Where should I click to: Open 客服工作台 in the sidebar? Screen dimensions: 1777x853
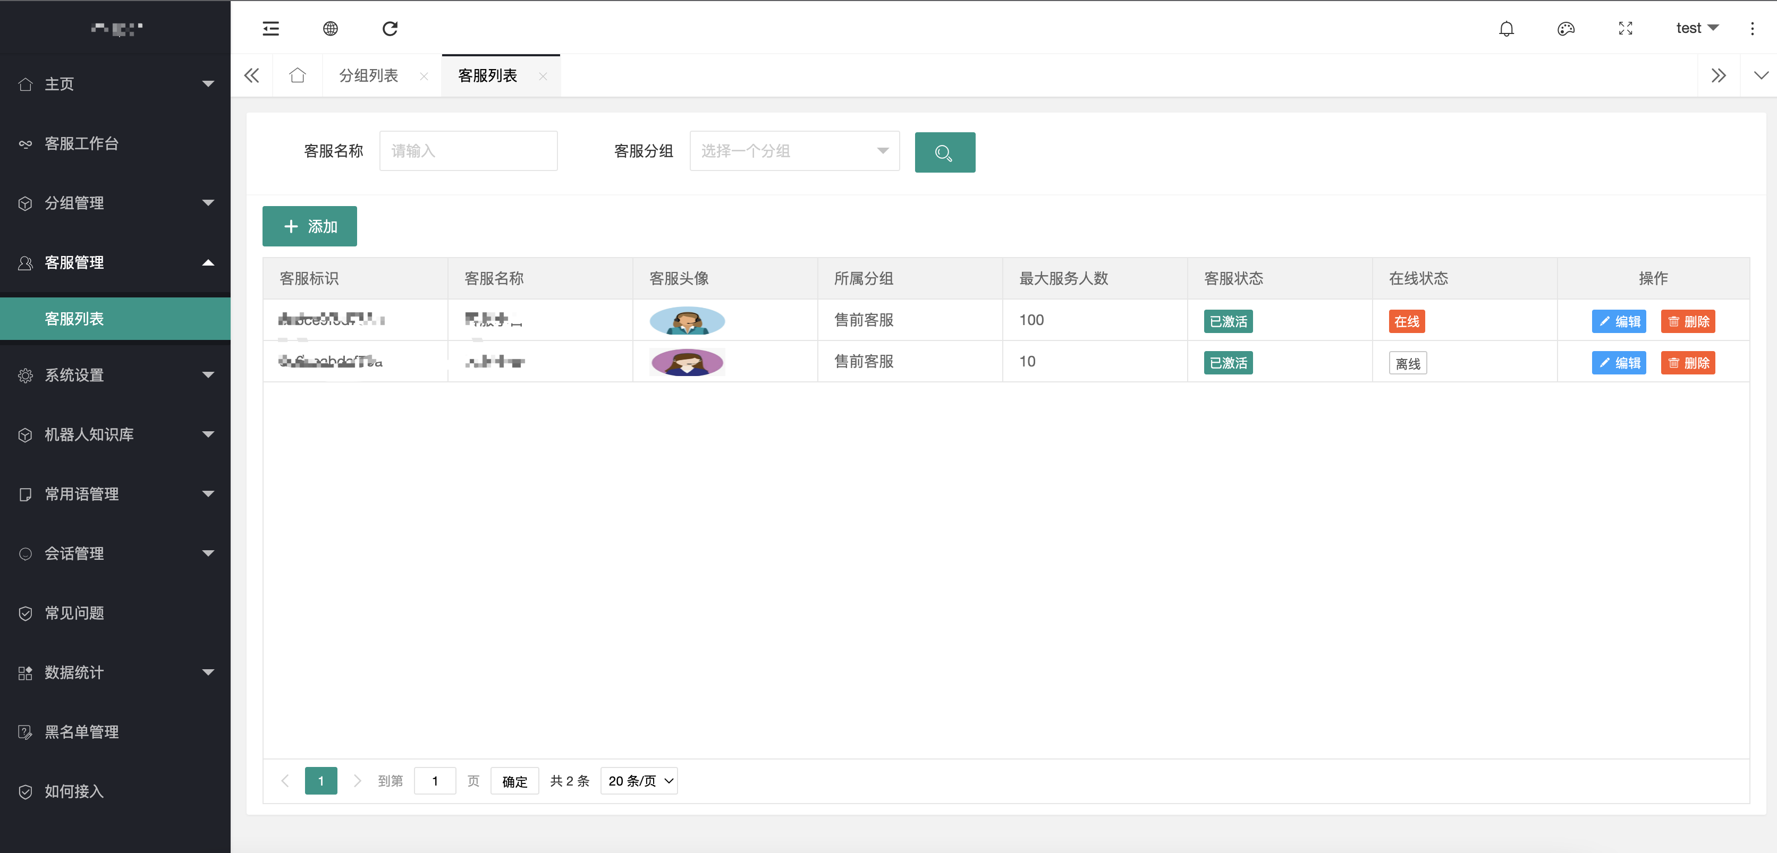coord(115,143)
